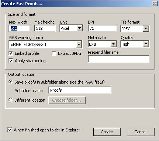Click the Subfolder name field containing Proofs
The width and height of the screenshot is (159, 141).
click(x=80, y=90)
